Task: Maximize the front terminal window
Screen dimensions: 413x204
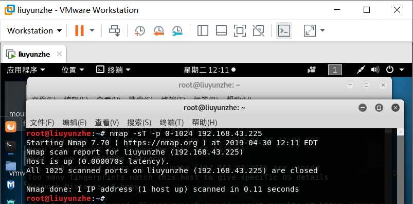Action: point(379,108)
